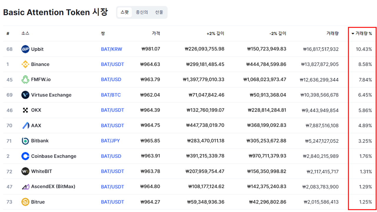The image size is (377, 212).
Task: Click the volume percentage 1.25%
Action: coord(366,202)
